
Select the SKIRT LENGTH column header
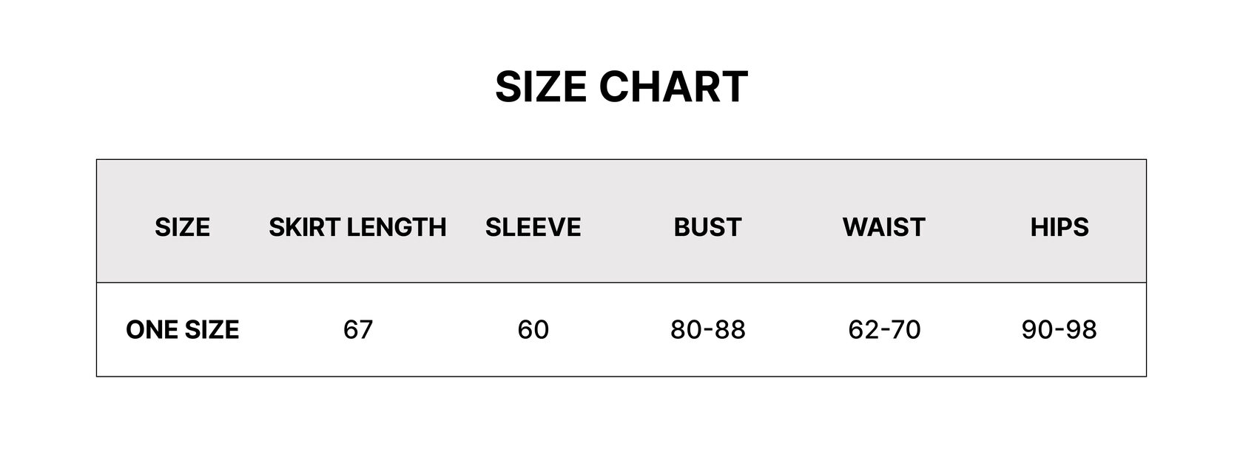click(357, 227)
